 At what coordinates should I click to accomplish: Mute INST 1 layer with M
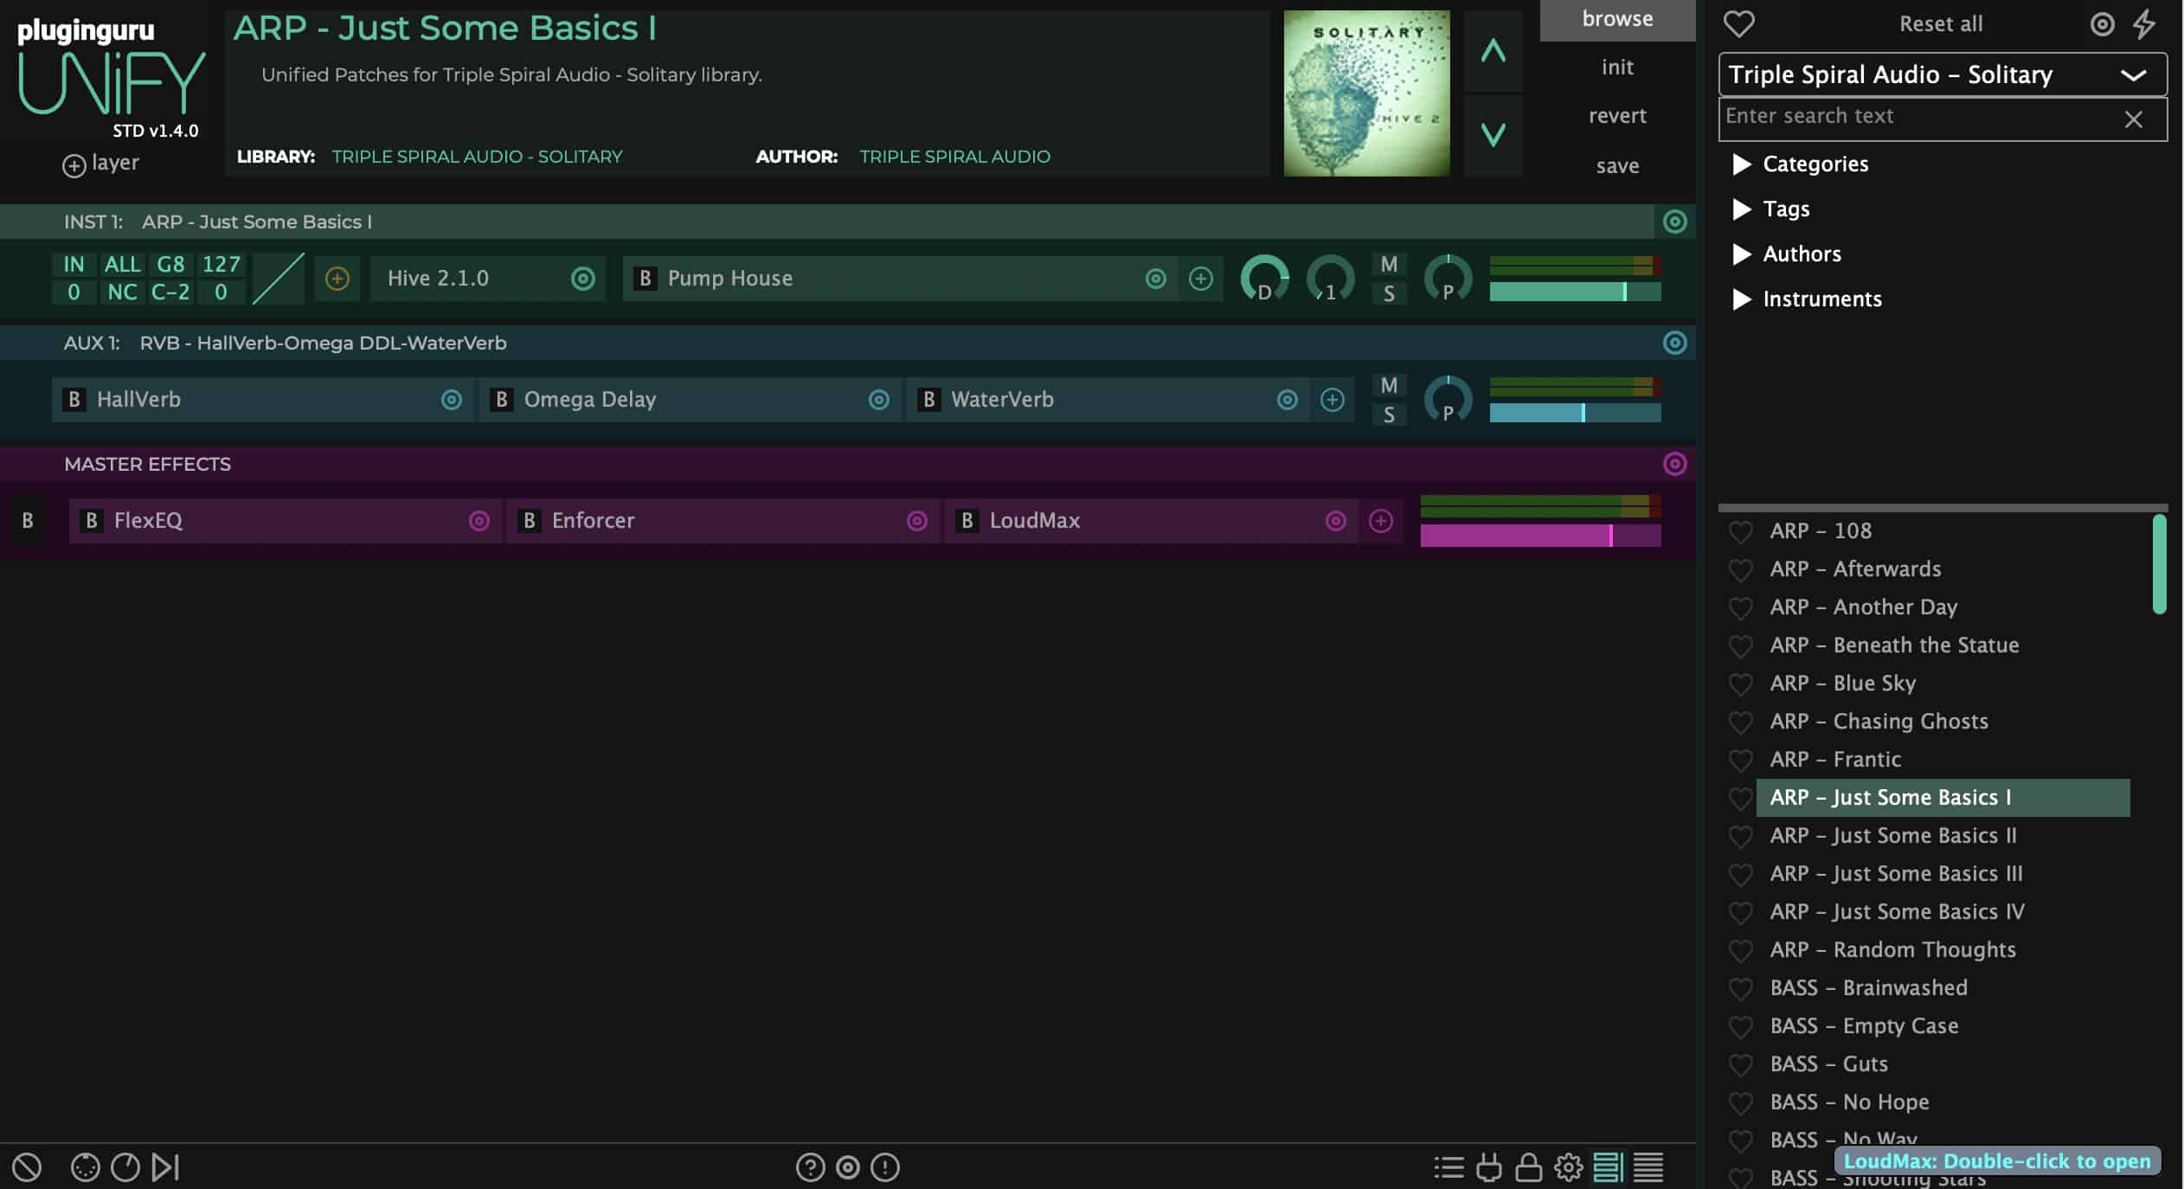[1389, 265]
